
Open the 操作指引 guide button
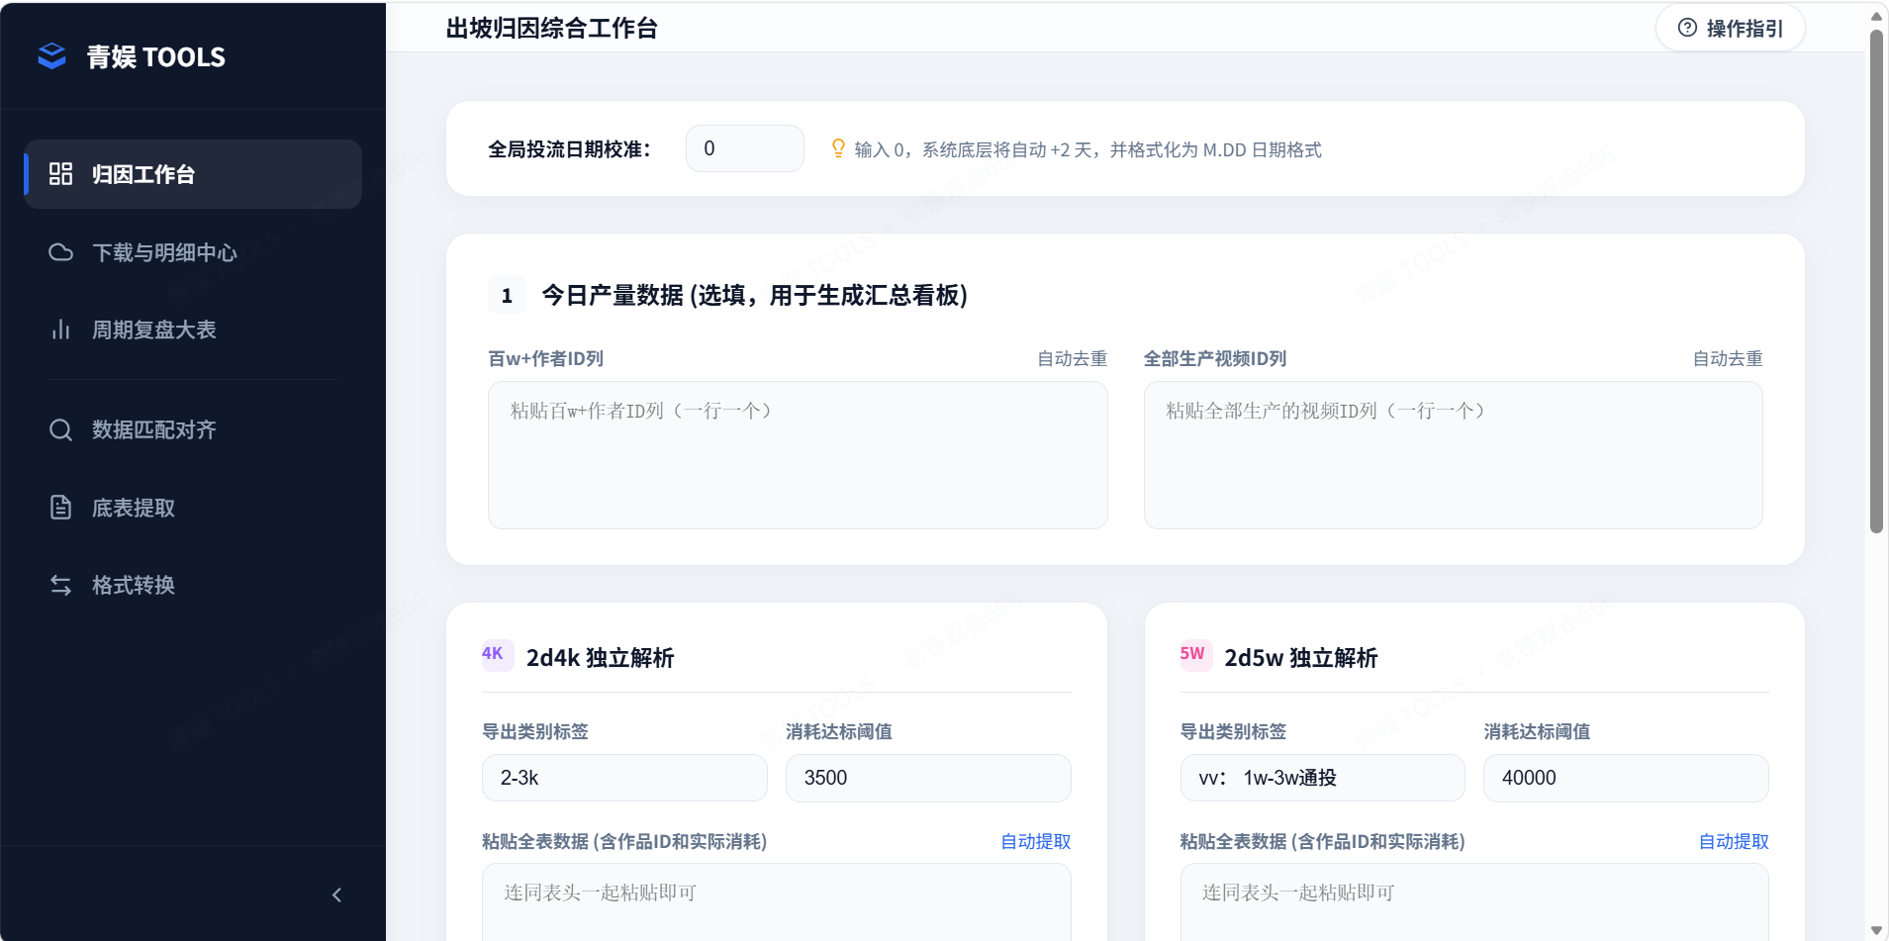point(1730,28)
